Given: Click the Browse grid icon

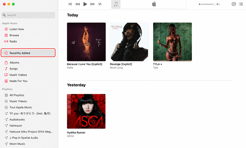Looking at the screenshot, I should [6, 35].
